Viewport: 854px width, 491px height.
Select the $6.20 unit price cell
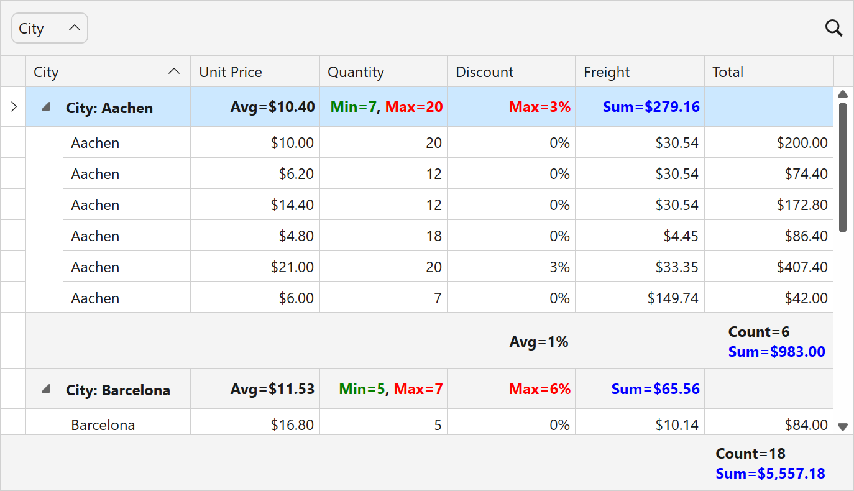click(x=255, y=173)
